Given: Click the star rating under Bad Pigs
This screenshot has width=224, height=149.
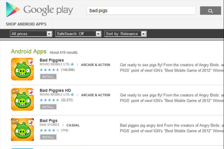Looking at the screenshot, I should click(49, 130).
